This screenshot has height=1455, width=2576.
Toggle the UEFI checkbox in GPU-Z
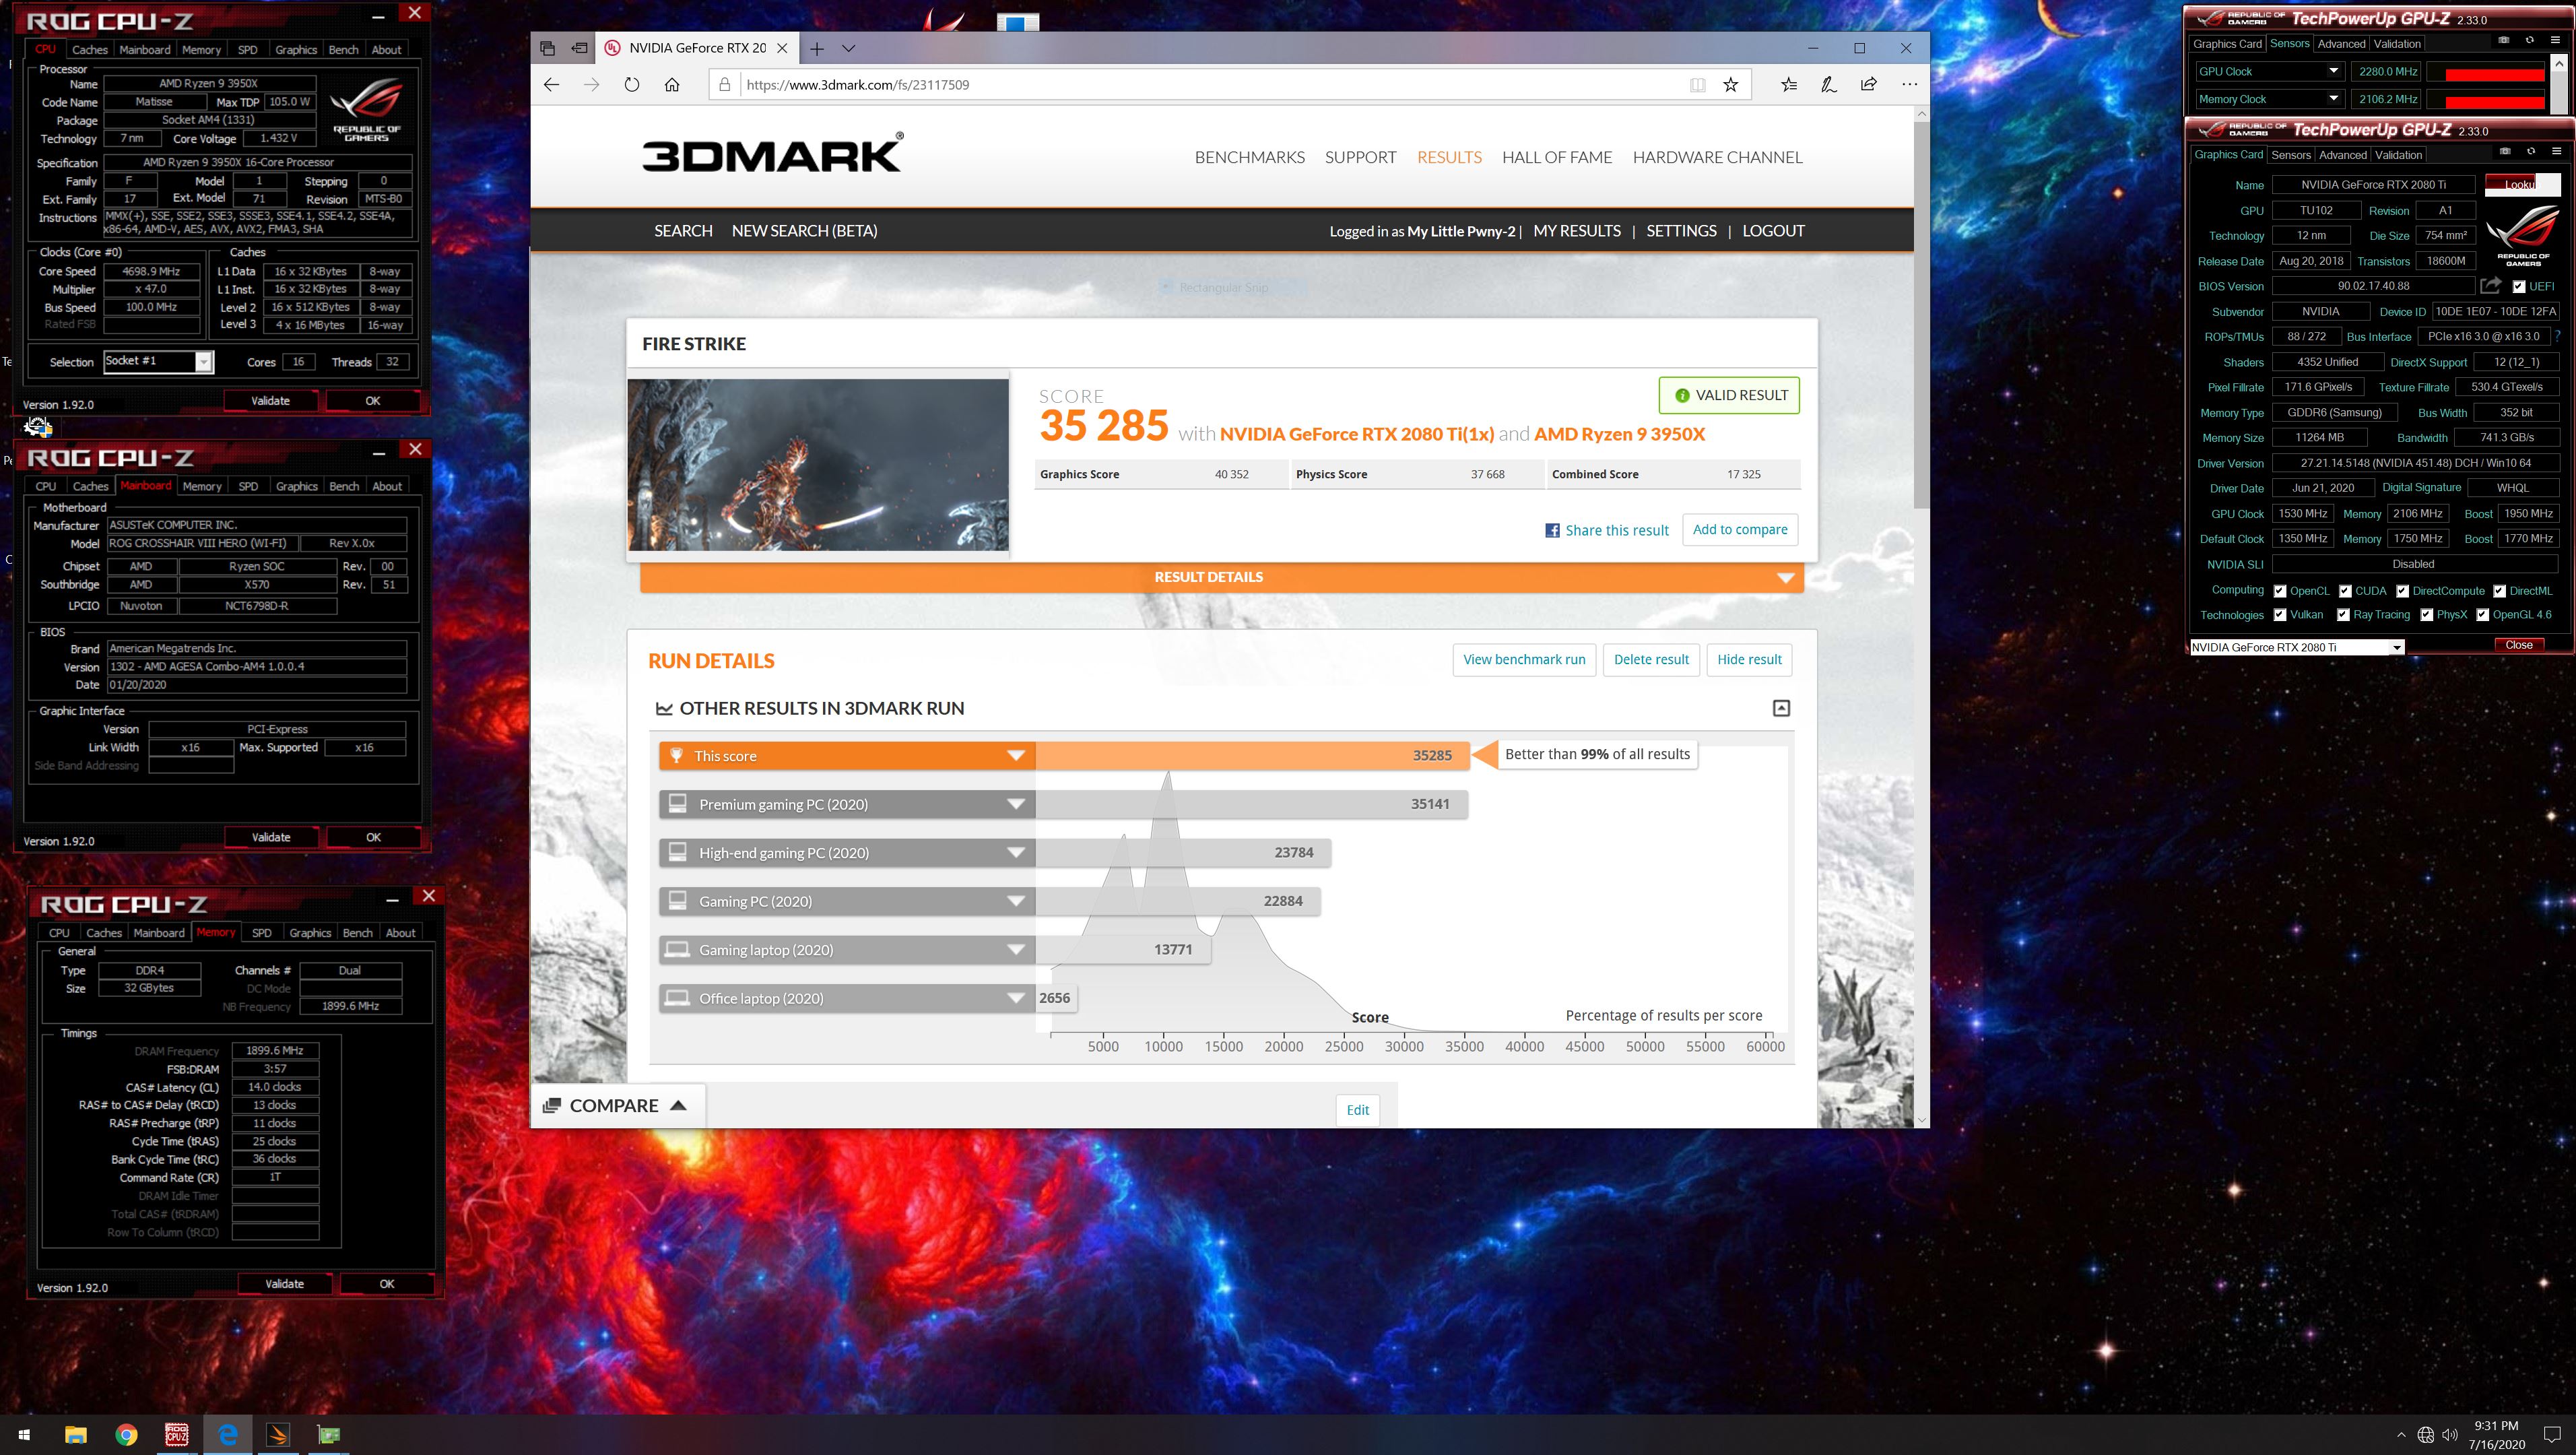tap(2519, 286)
